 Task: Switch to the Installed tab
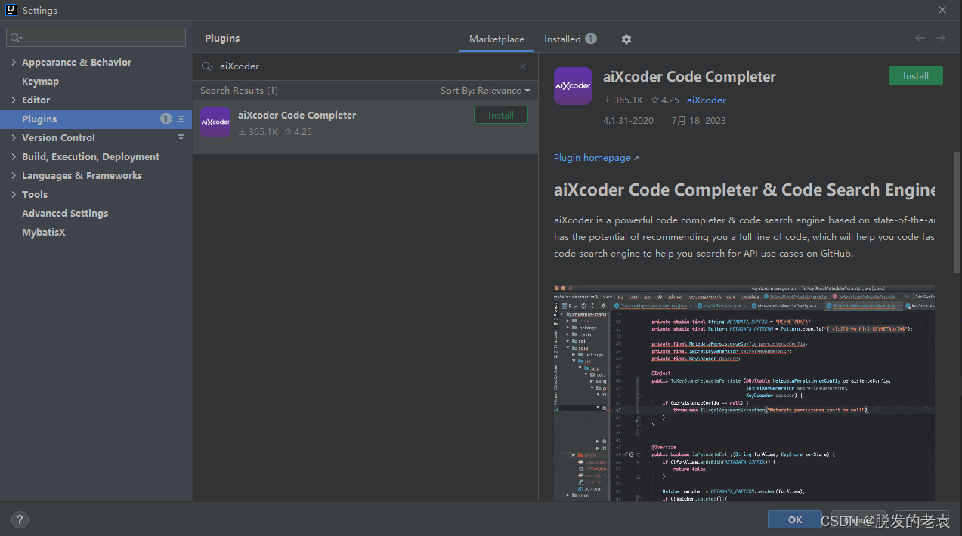pyautogui.click(x=563, y=39)
